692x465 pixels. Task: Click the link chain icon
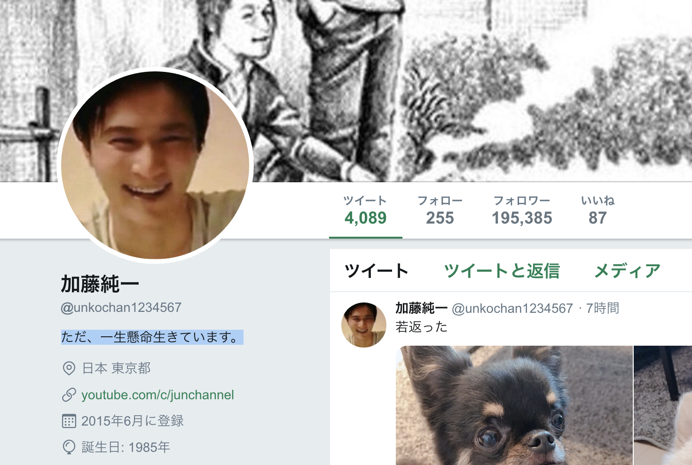pyautogui.click(x=69, y=395)
